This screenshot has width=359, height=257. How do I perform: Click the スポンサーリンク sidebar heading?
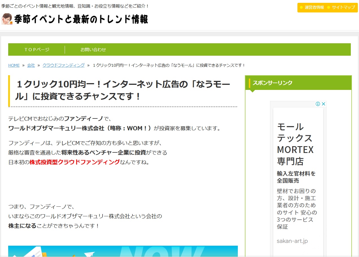point(273,83)
